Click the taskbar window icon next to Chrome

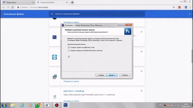pyautogui.click(x=48, y=105)
